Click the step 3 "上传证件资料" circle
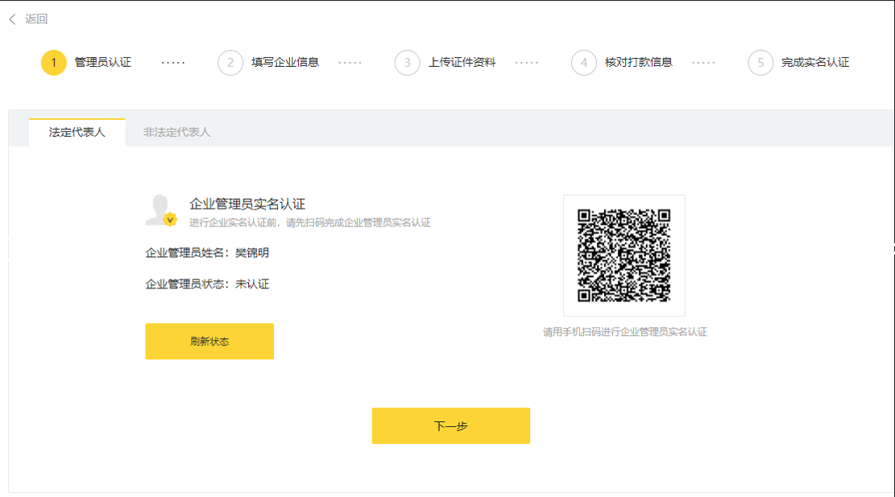895x497 pixels. (407, 62)
